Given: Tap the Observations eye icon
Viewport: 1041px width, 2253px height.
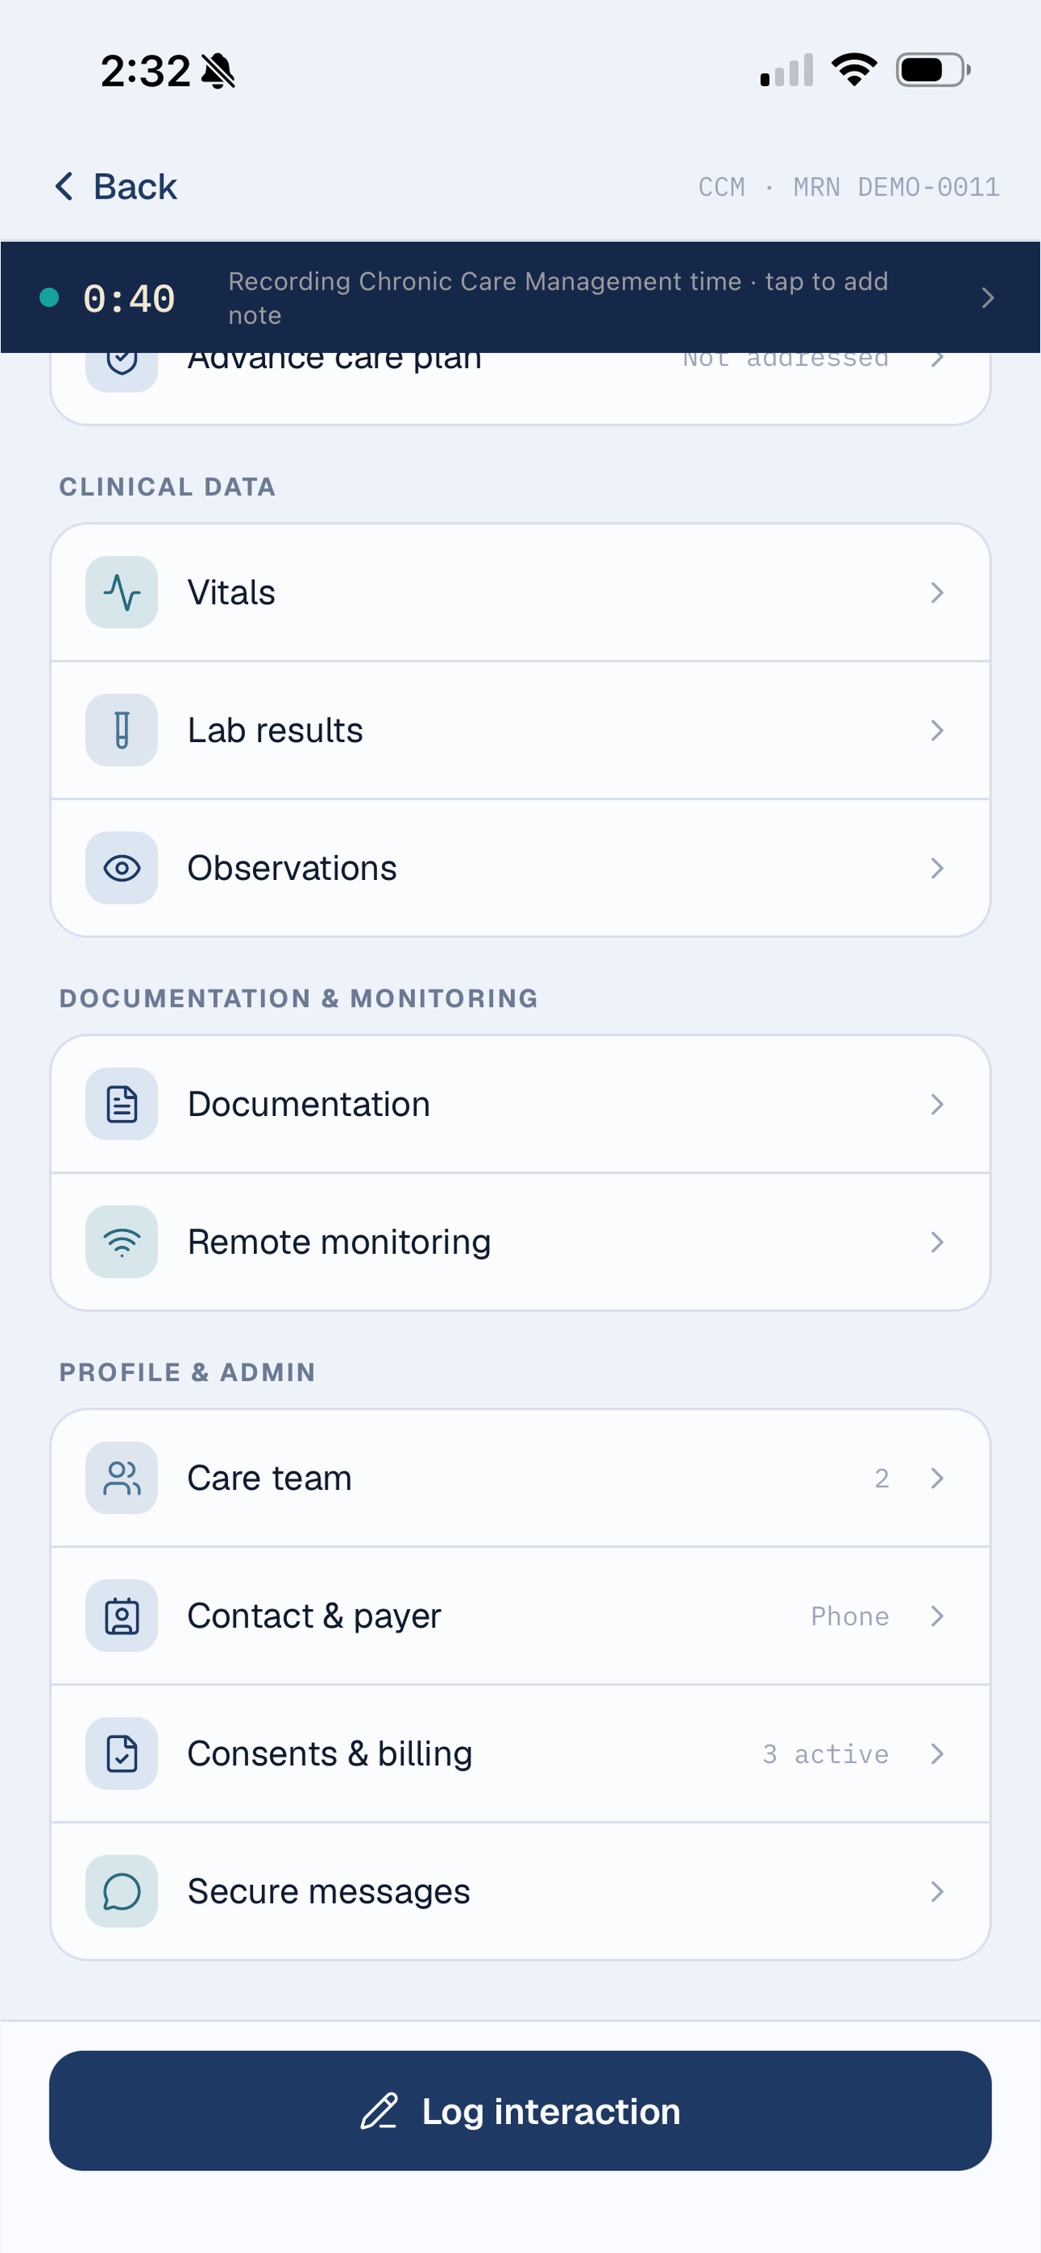Looking at the screenshot, I should (122, 868).
